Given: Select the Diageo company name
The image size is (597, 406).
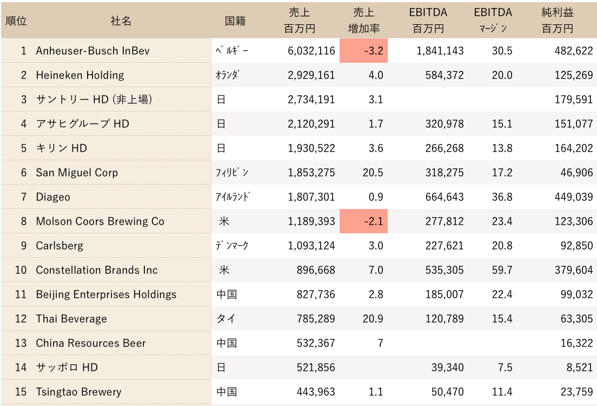Looking at the screenshot, I should (x=53, y=197).
